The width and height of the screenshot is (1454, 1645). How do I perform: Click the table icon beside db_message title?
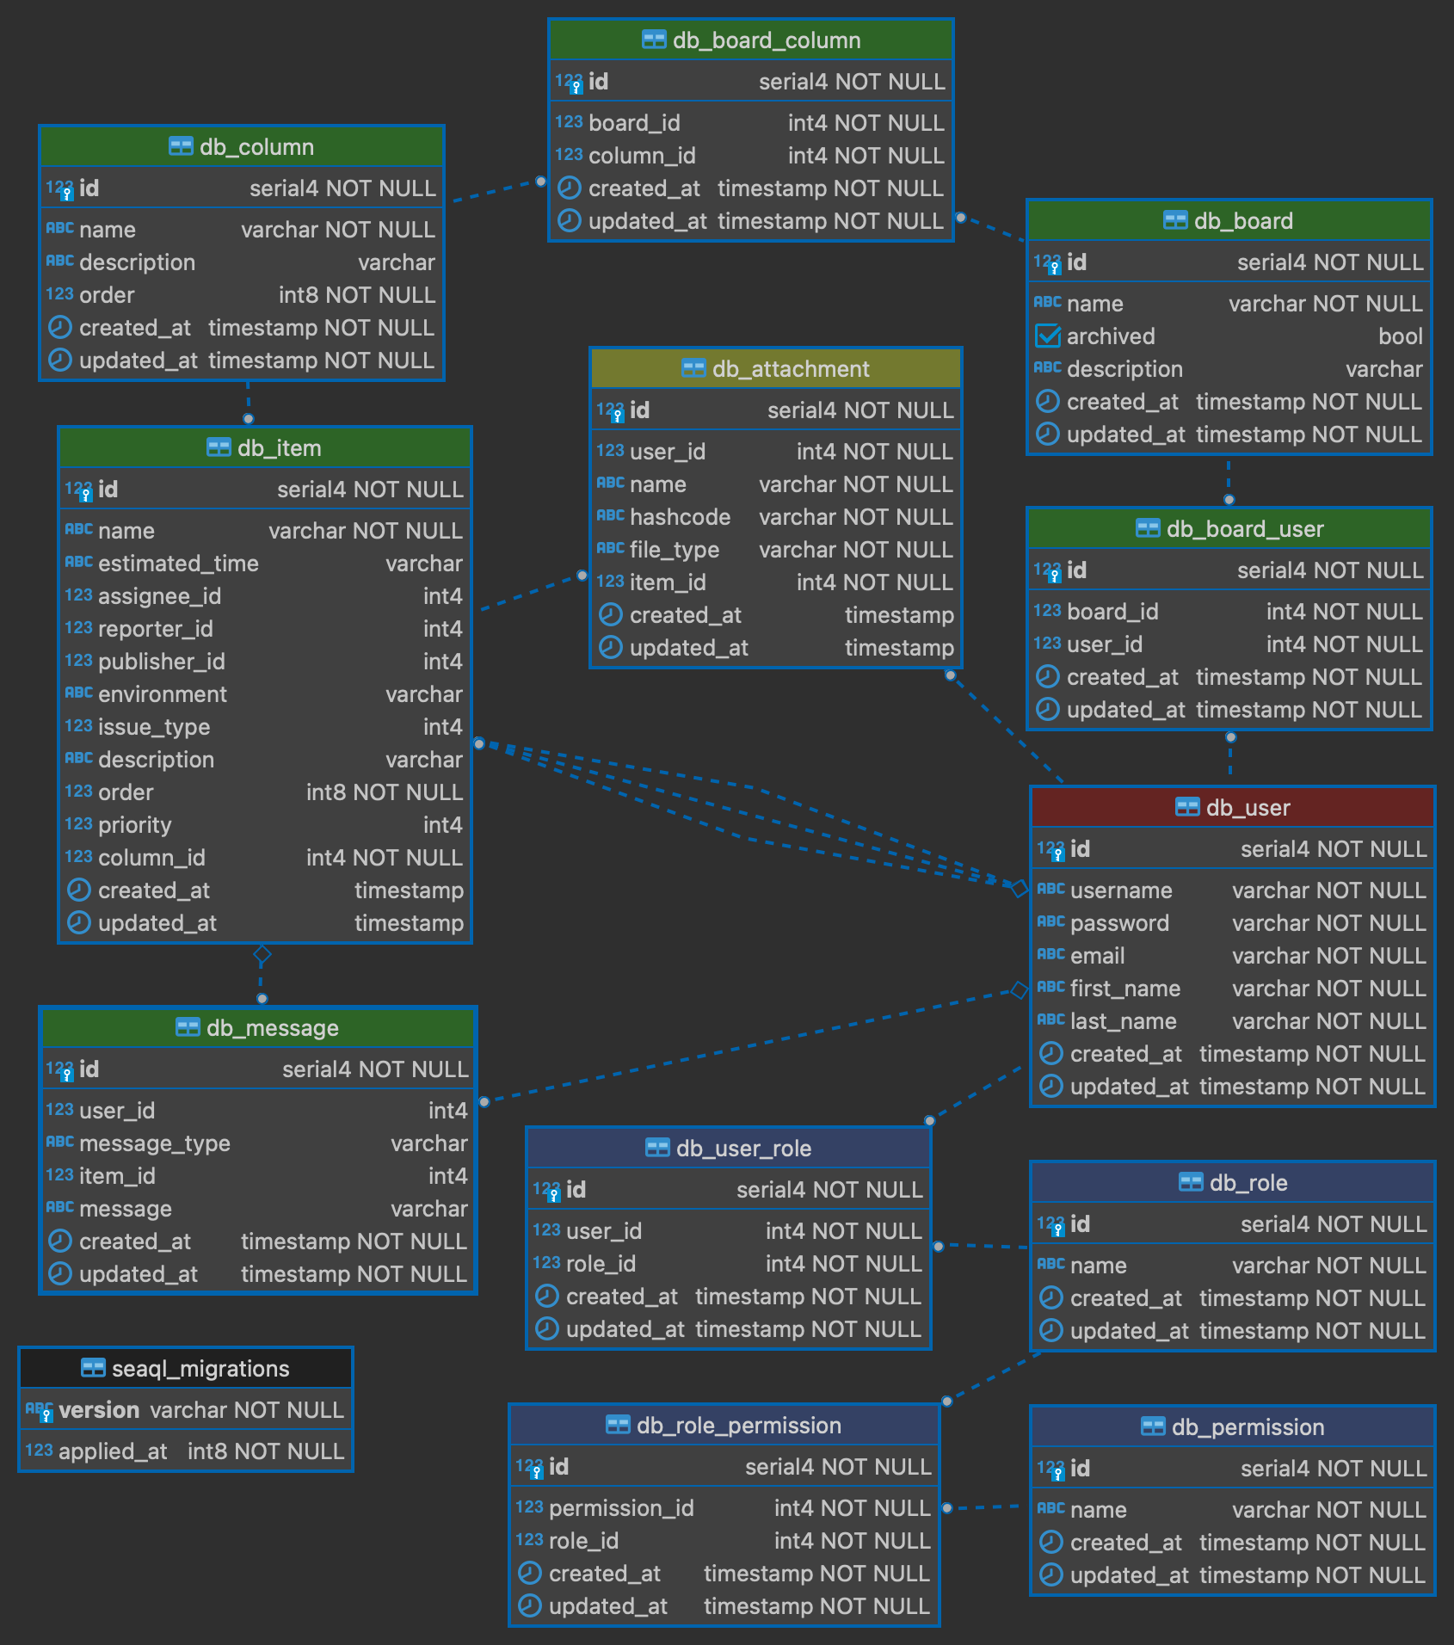(x=188, y=1028)
